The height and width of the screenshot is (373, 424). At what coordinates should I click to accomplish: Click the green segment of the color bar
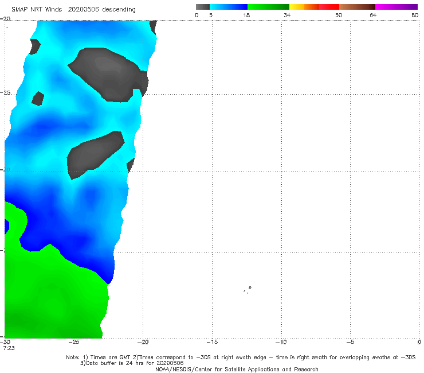(x=268, y=7)
